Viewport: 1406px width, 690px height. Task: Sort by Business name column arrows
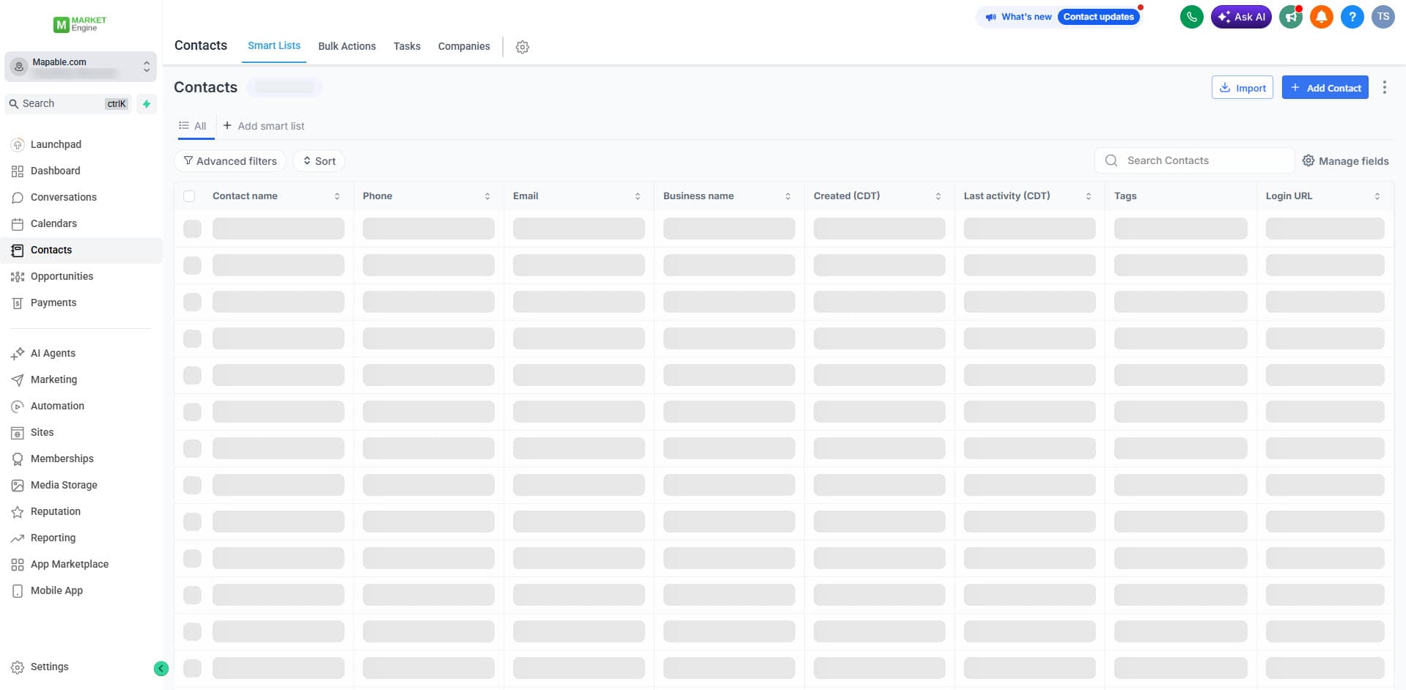788,196
